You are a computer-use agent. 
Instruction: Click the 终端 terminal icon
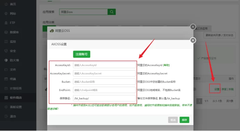coord(6,79)
